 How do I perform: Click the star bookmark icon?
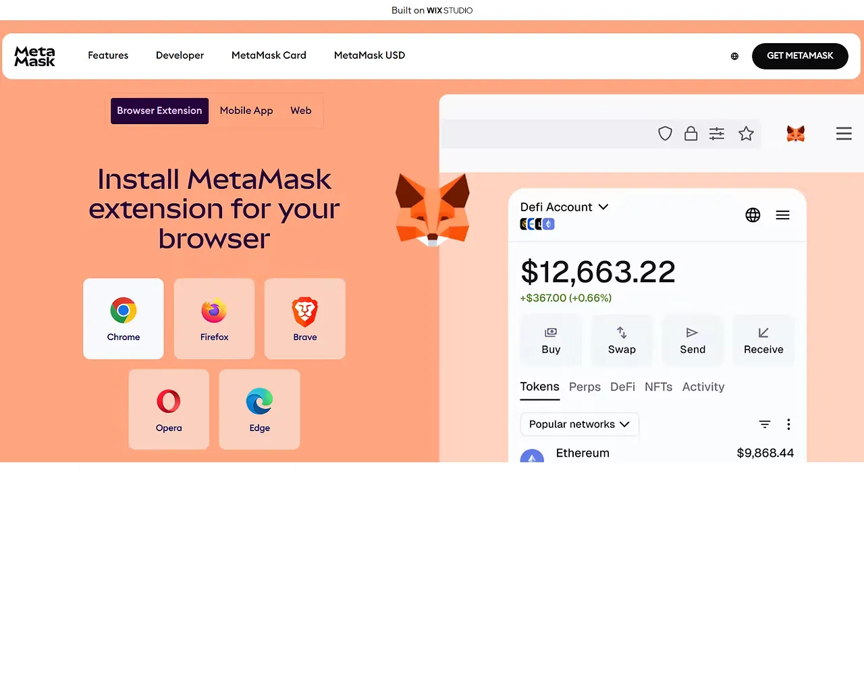(x=746, y=134)
